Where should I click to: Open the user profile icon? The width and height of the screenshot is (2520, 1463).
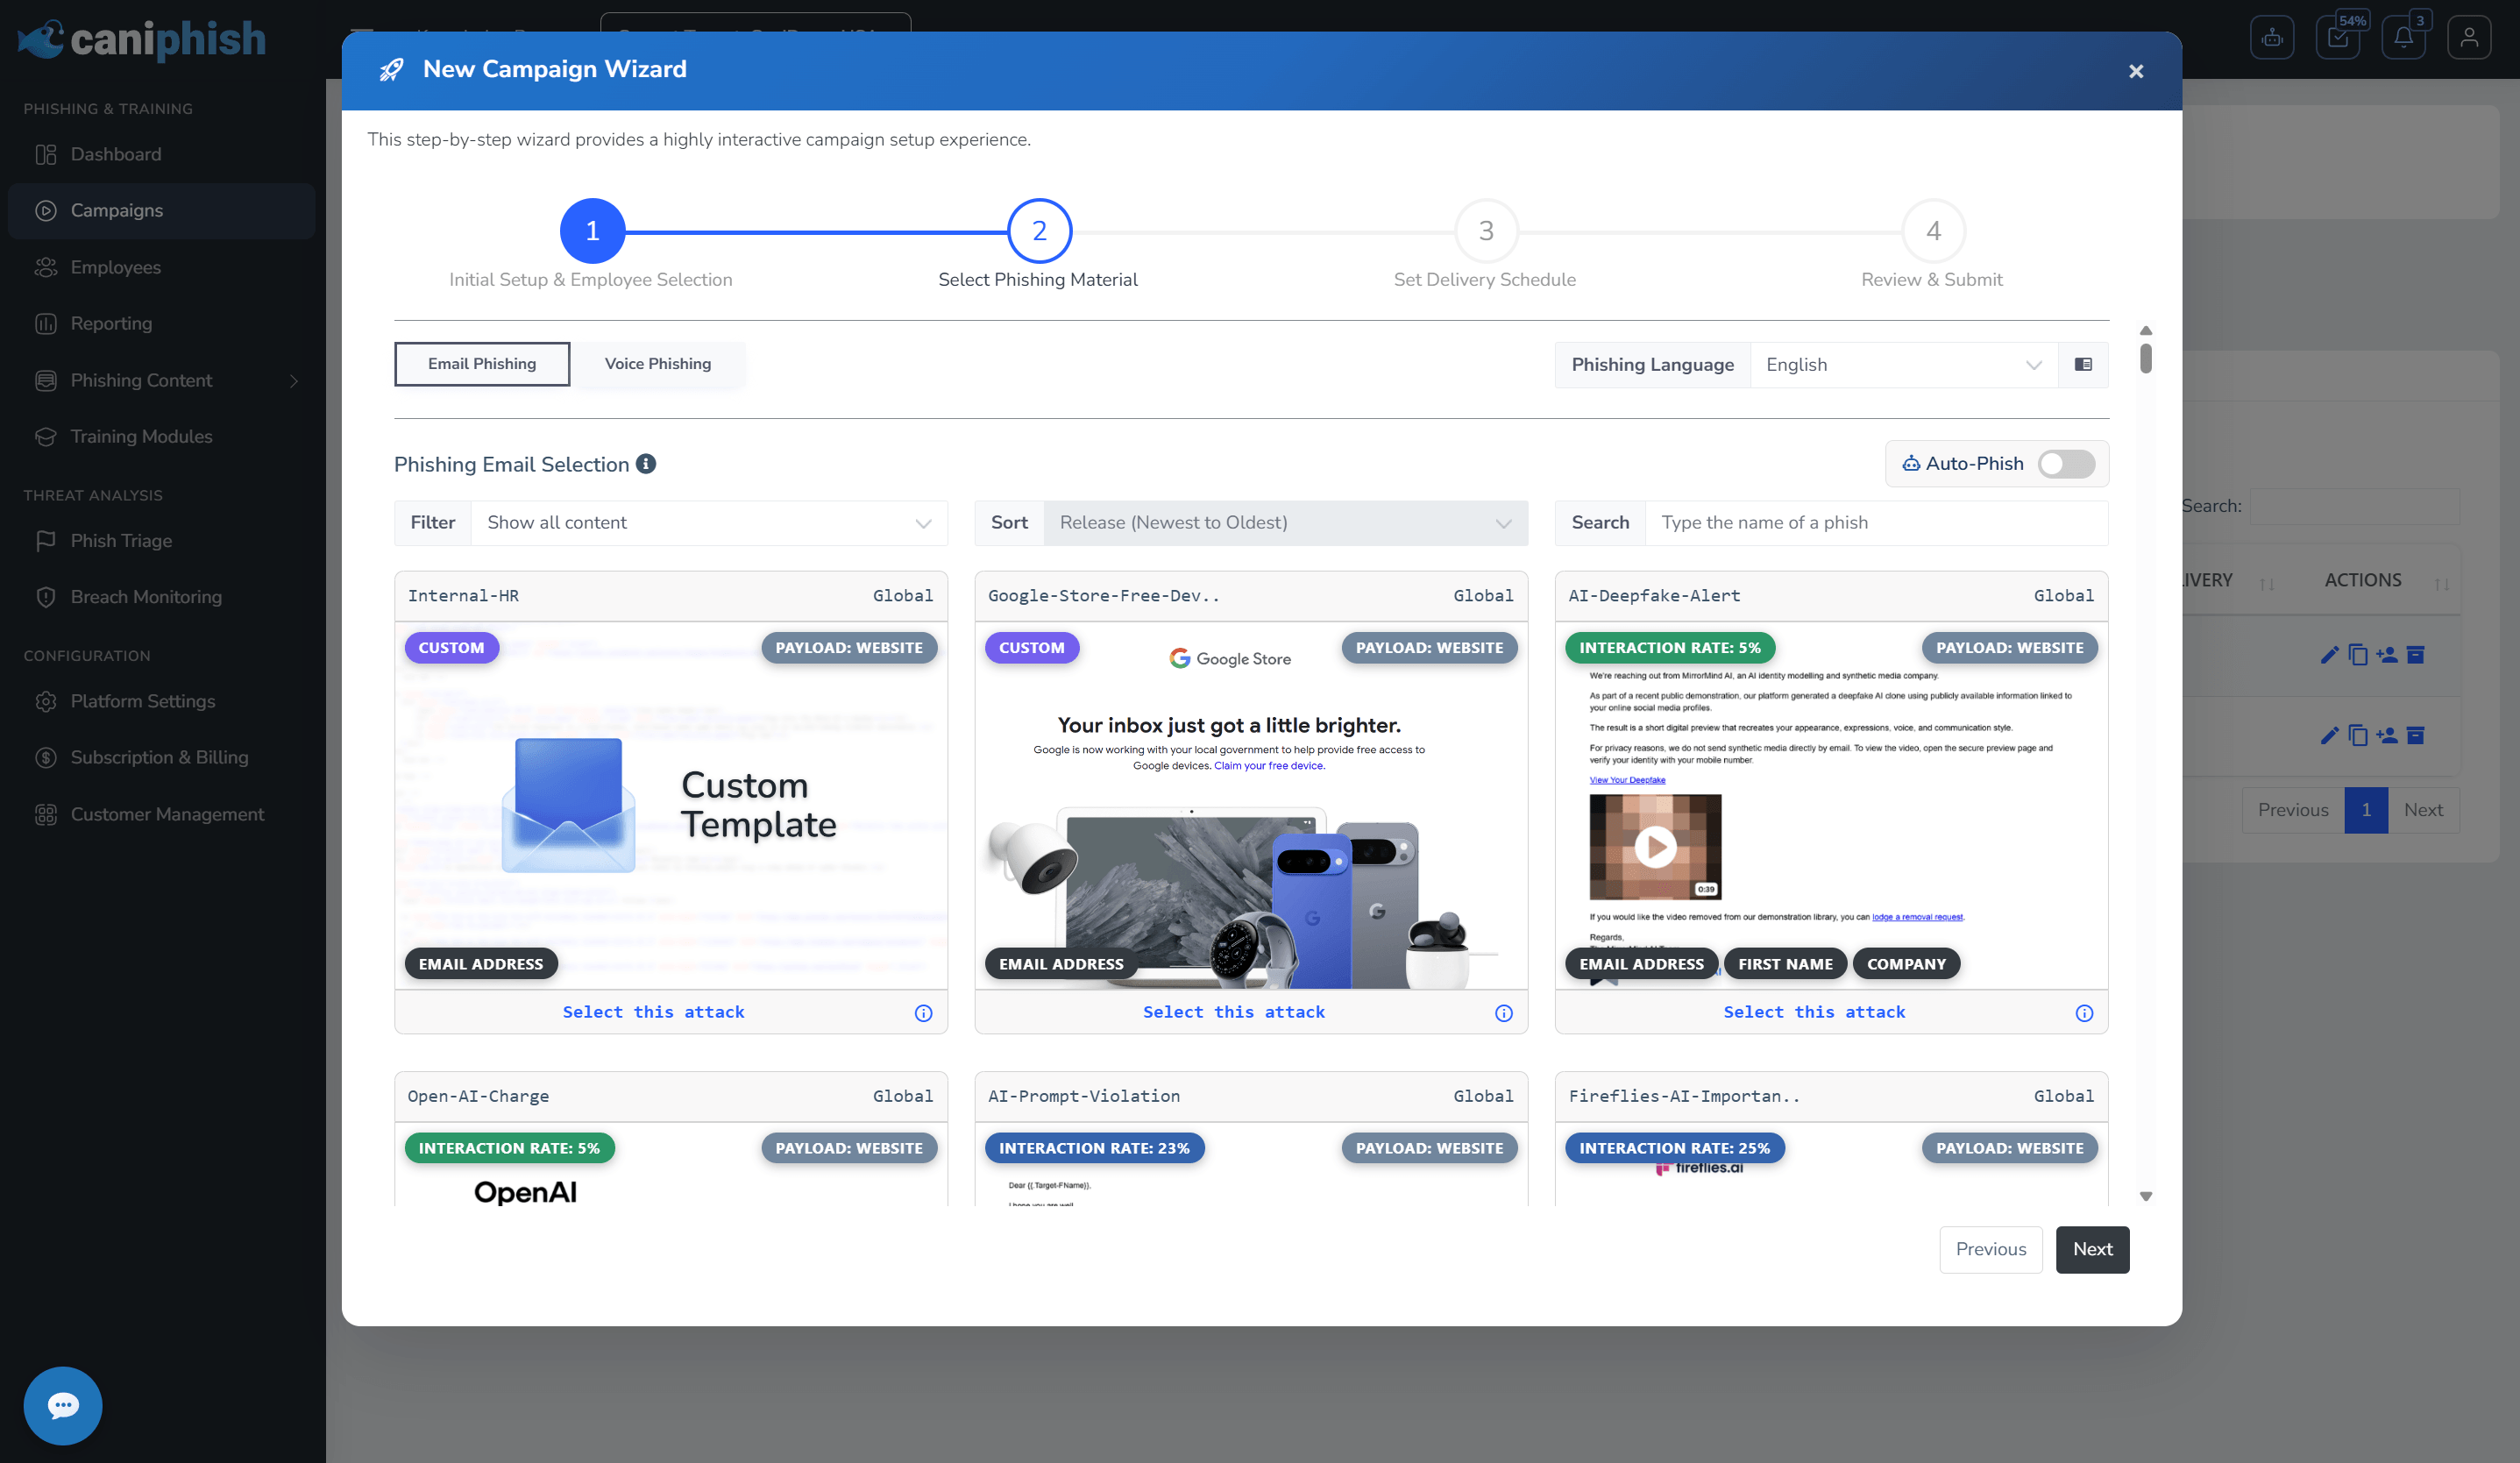pyautogui.click(x=2469, y=38)
